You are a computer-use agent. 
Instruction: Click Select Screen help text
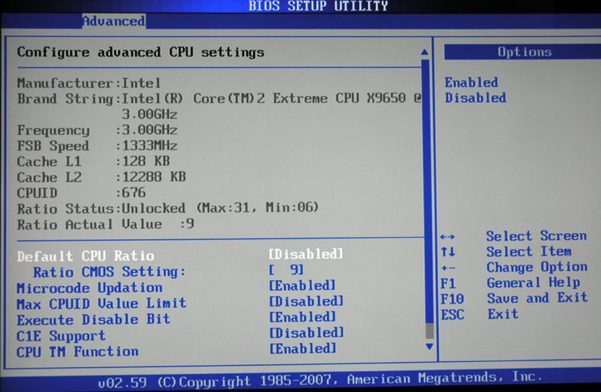pos(536,236)
